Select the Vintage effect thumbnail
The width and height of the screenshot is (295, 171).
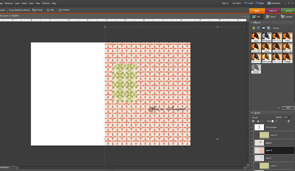tap(288, 58)
